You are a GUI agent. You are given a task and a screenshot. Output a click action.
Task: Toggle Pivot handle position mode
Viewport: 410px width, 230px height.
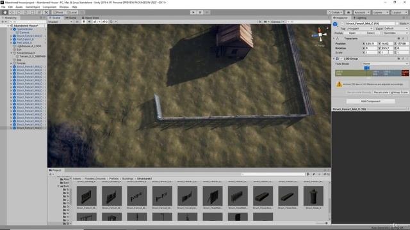pyautogui.click(x=58, y=12)
